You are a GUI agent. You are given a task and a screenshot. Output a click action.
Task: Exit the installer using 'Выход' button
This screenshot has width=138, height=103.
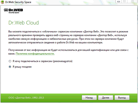(122, 98)
